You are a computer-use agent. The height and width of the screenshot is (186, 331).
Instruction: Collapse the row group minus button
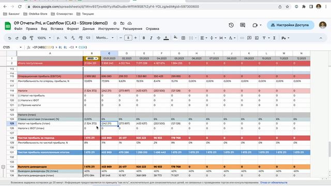[3, 167]
